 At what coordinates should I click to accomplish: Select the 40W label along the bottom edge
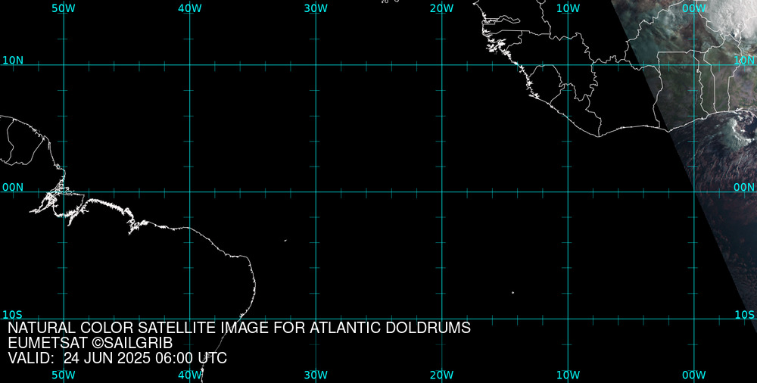[190, 375]
